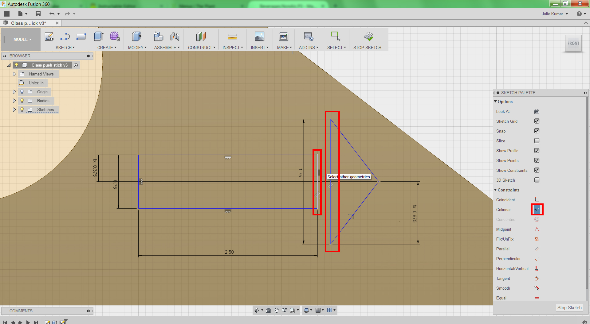Select the Insert image icon
The image size is (590, 324).
tap(260, 37)
